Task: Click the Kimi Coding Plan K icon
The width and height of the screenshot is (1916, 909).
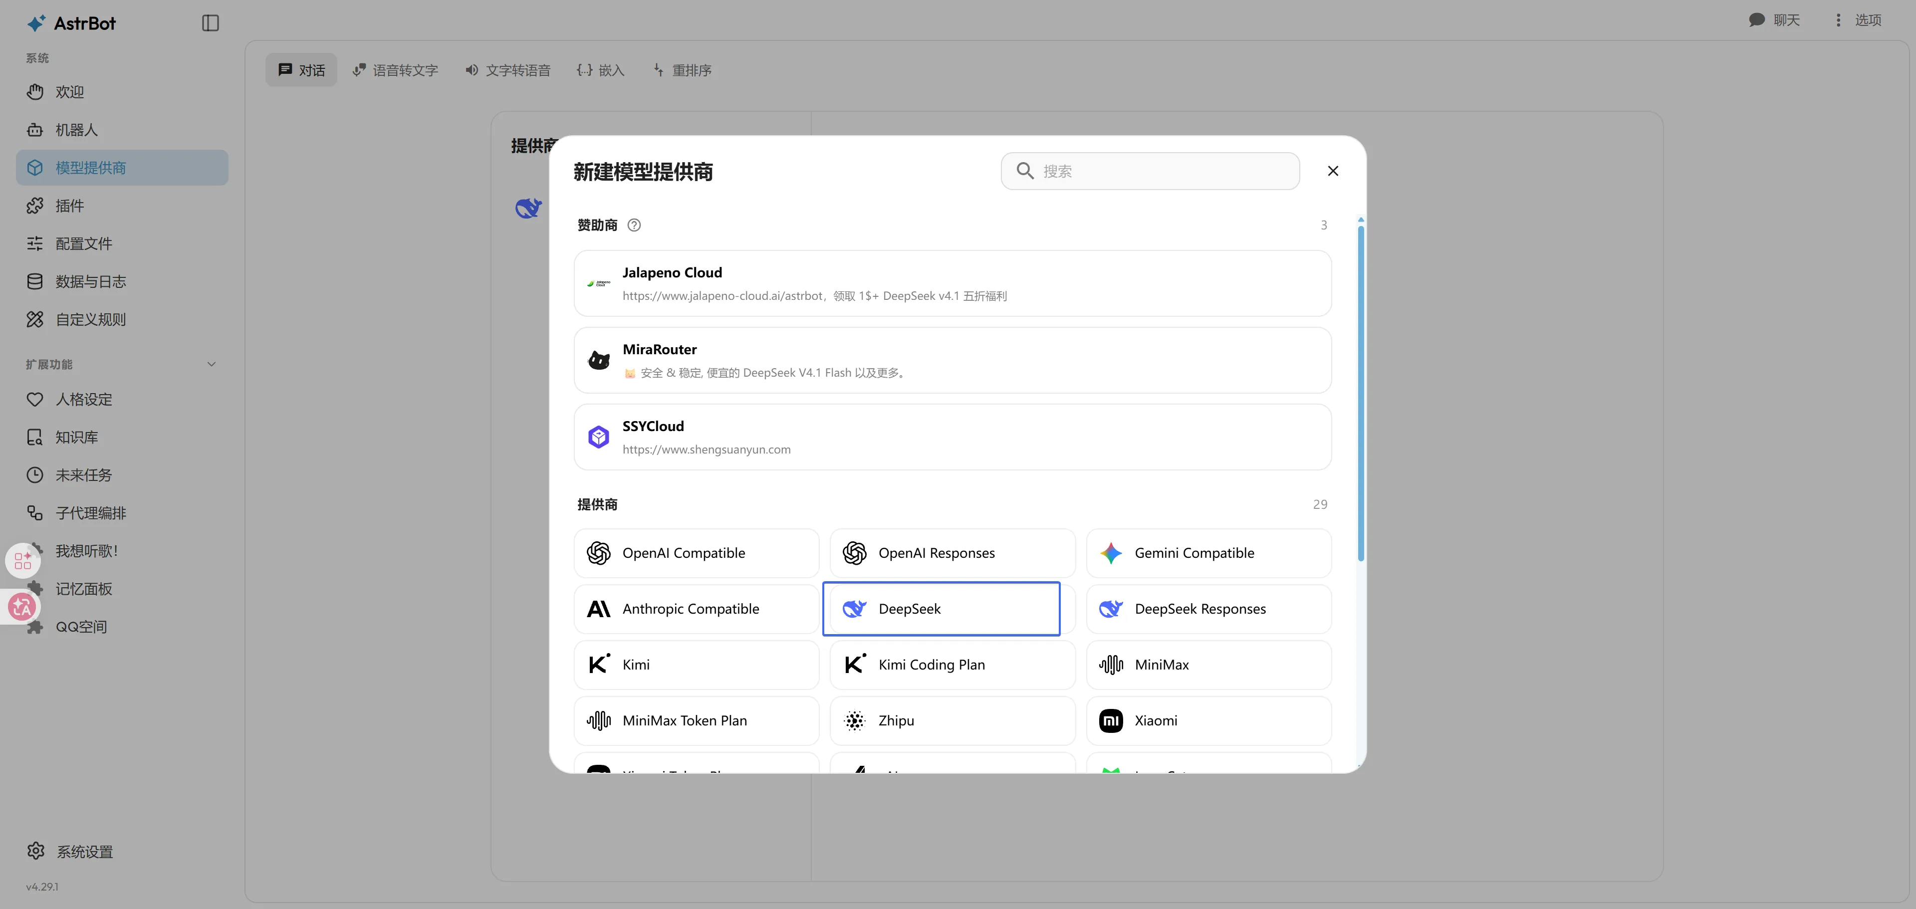Action: pos(855,664)
